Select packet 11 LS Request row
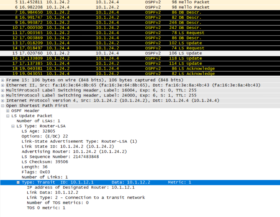280x217 pixels. click(x=104, y=33)
